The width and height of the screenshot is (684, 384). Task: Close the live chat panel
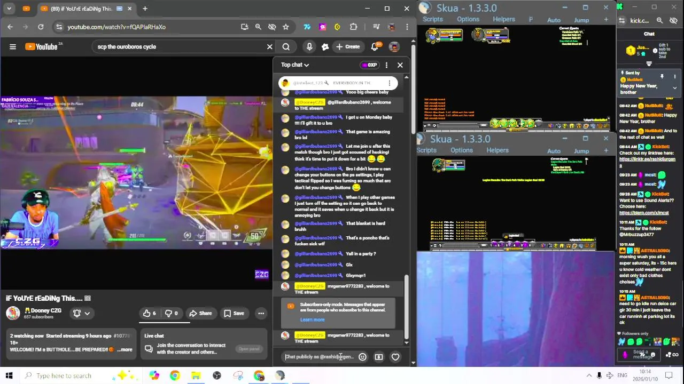click(400, 65)
